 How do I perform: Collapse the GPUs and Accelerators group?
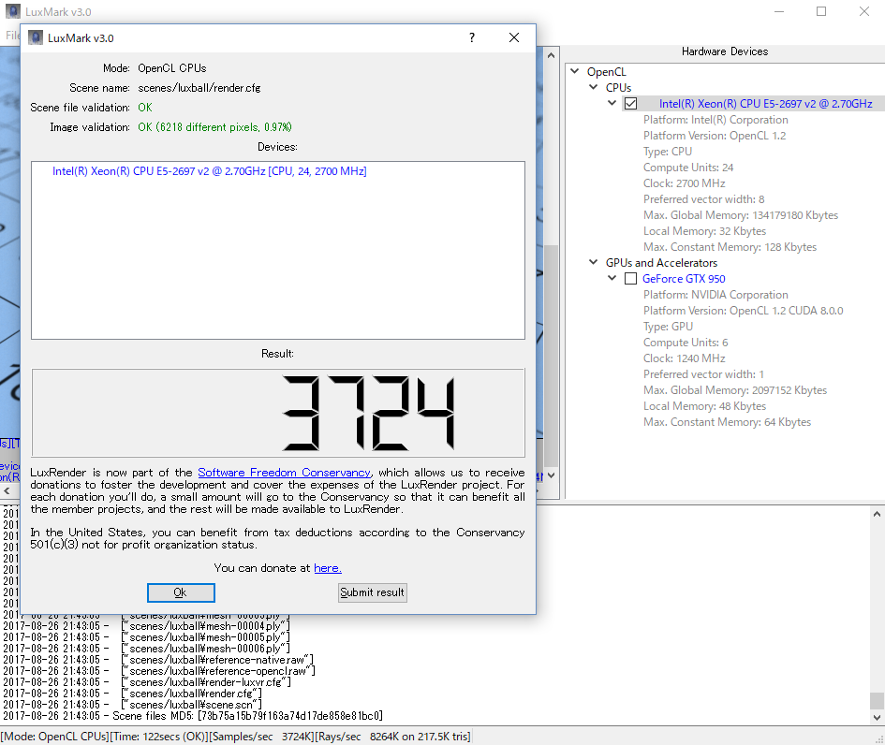point(594,263)
